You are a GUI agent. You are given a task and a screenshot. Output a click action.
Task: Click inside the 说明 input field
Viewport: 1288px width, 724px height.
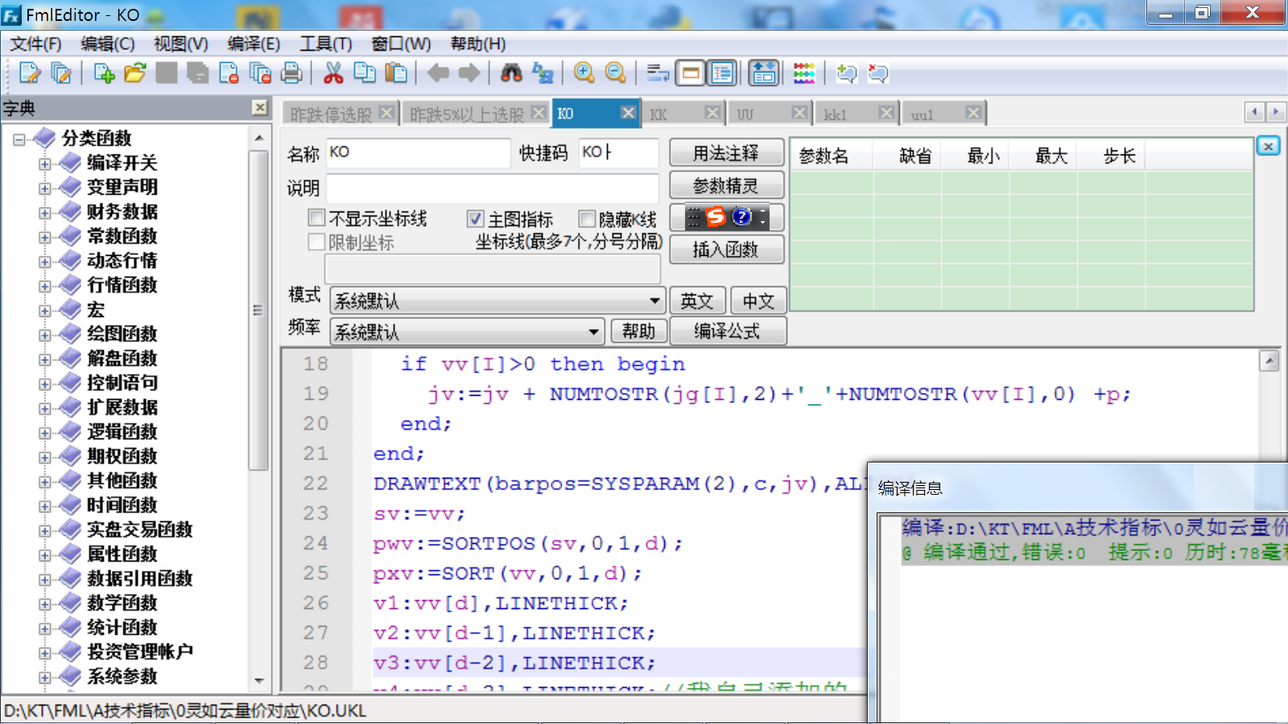[491, 188]
